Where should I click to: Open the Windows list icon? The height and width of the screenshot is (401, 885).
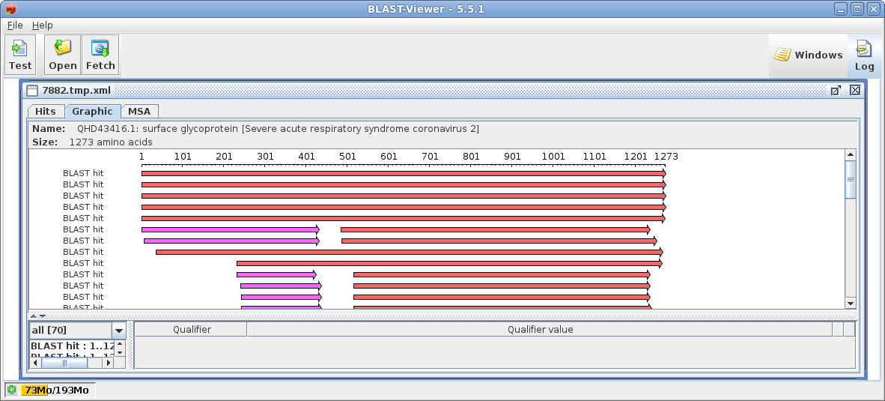pyautogui.click(x=809, y=55)
